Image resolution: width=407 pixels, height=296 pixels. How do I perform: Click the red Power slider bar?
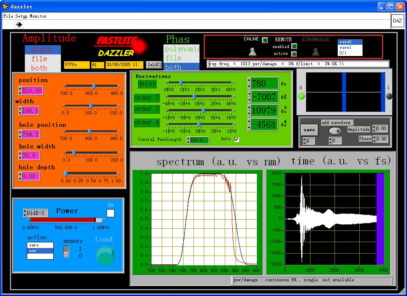pyautogui.click(x=62, y=220)
